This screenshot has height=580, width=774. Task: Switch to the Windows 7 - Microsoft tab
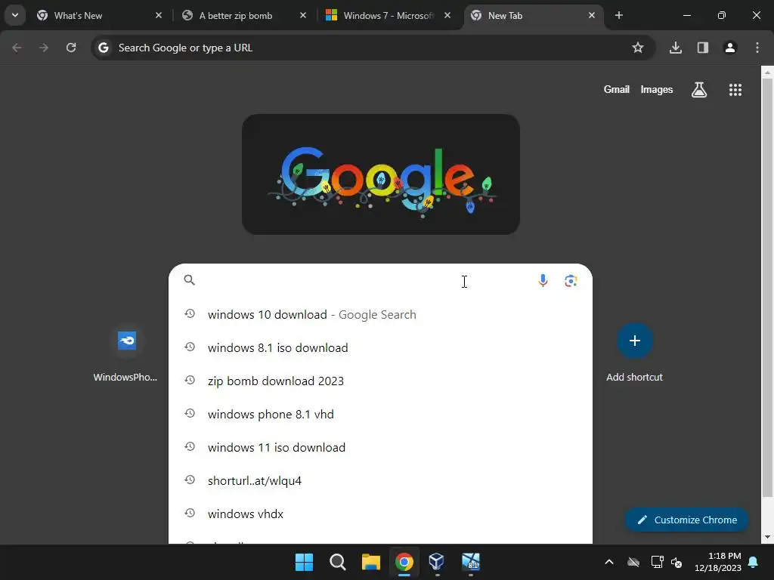tap(389, 16)
